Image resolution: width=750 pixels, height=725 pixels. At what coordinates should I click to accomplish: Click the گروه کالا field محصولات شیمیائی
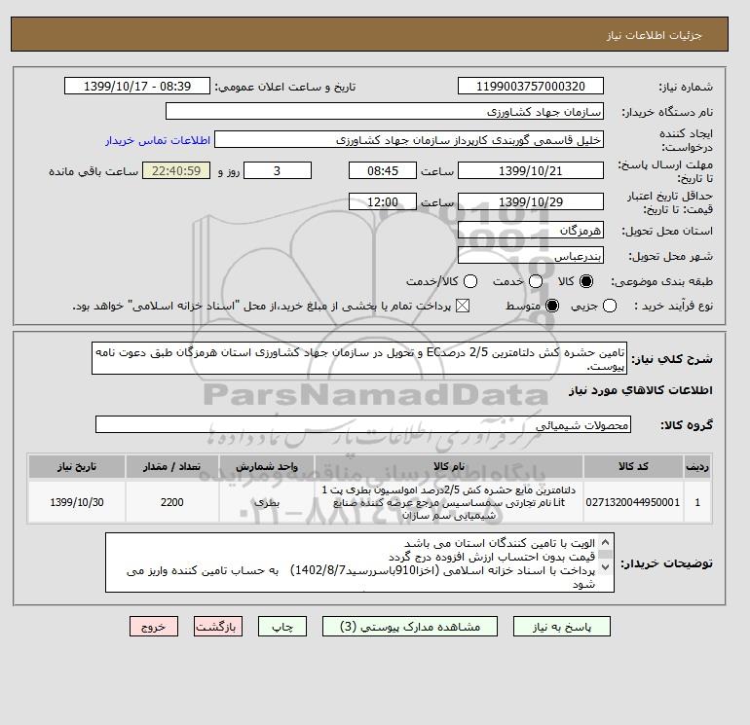[x=363, y=424]
